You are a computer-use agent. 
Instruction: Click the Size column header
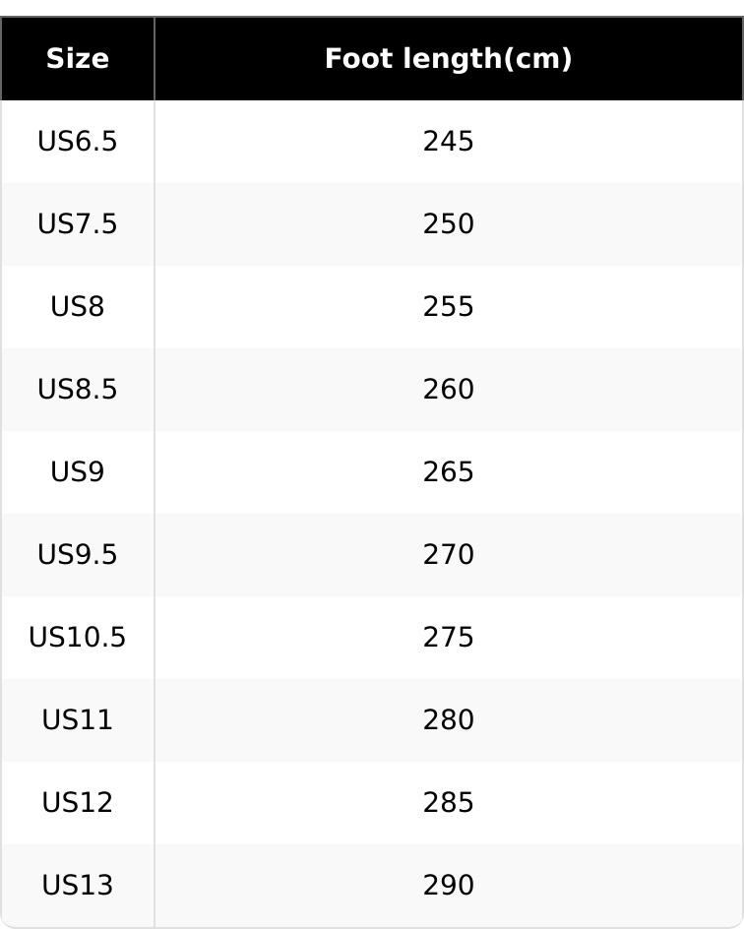77,59
